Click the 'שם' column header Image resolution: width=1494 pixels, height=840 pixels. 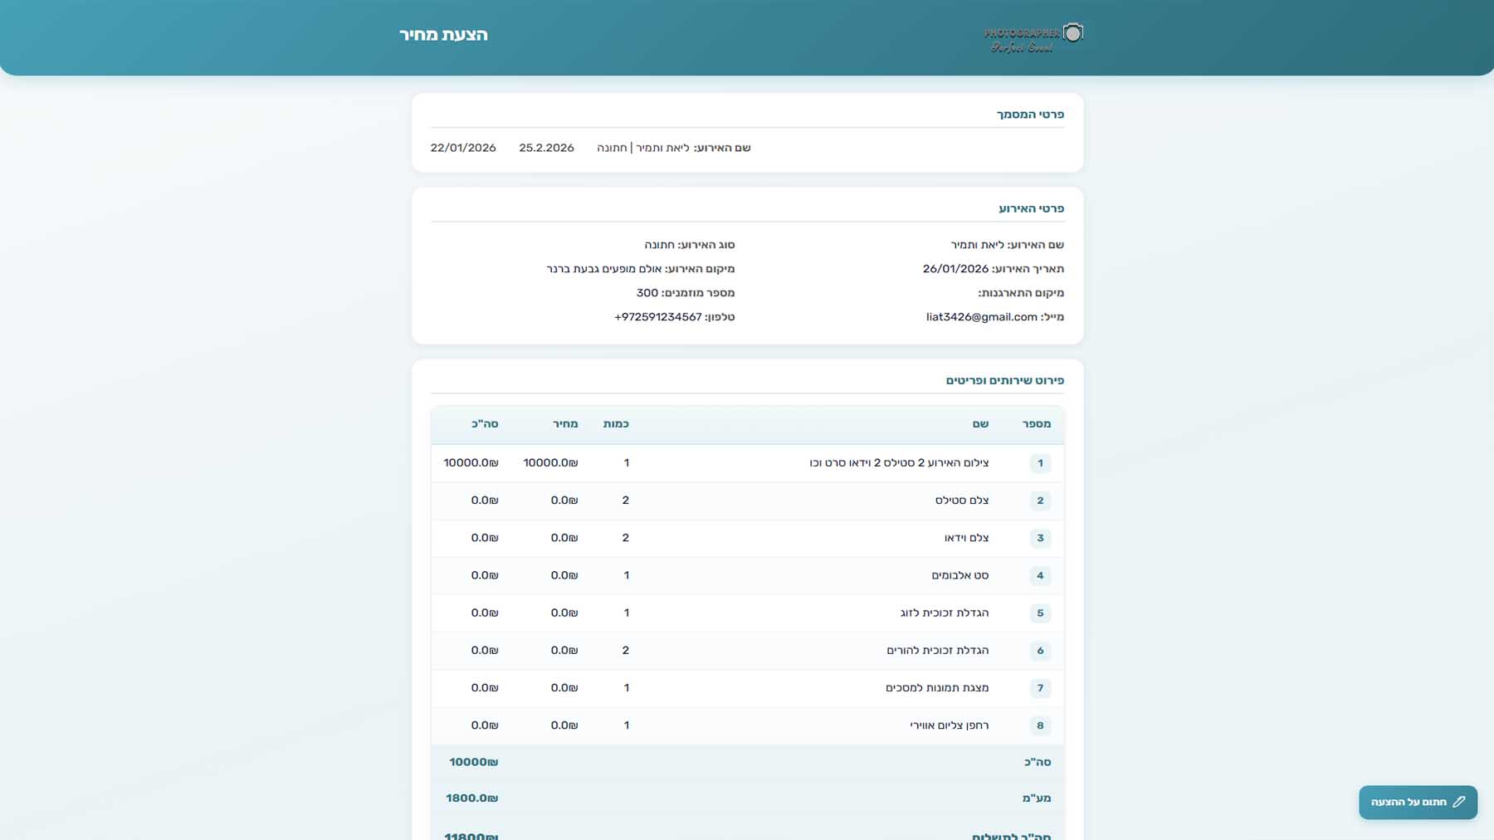pos(980,424)
